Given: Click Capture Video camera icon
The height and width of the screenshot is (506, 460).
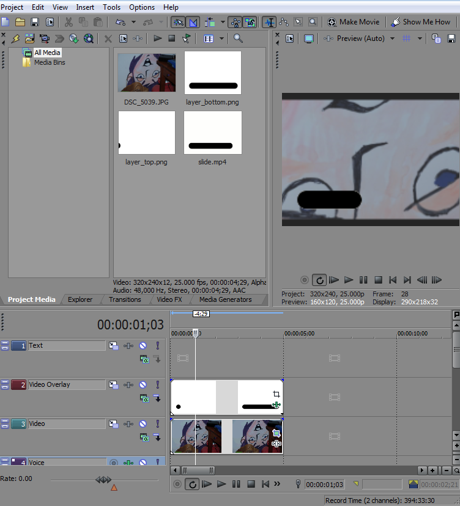Looking at the screenshot, I should pyautogui.click(x=44, y=38).
